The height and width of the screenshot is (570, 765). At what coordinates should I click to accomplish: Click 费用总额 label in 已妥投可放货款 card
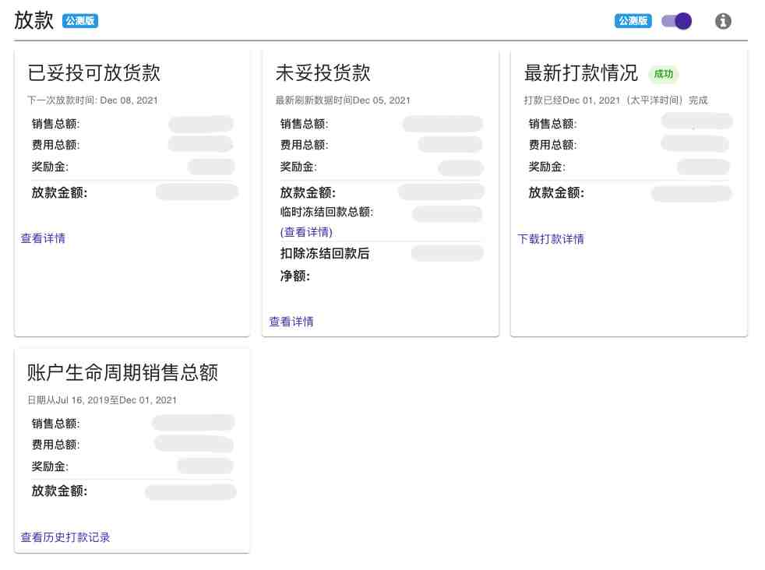tap(55, 145)
